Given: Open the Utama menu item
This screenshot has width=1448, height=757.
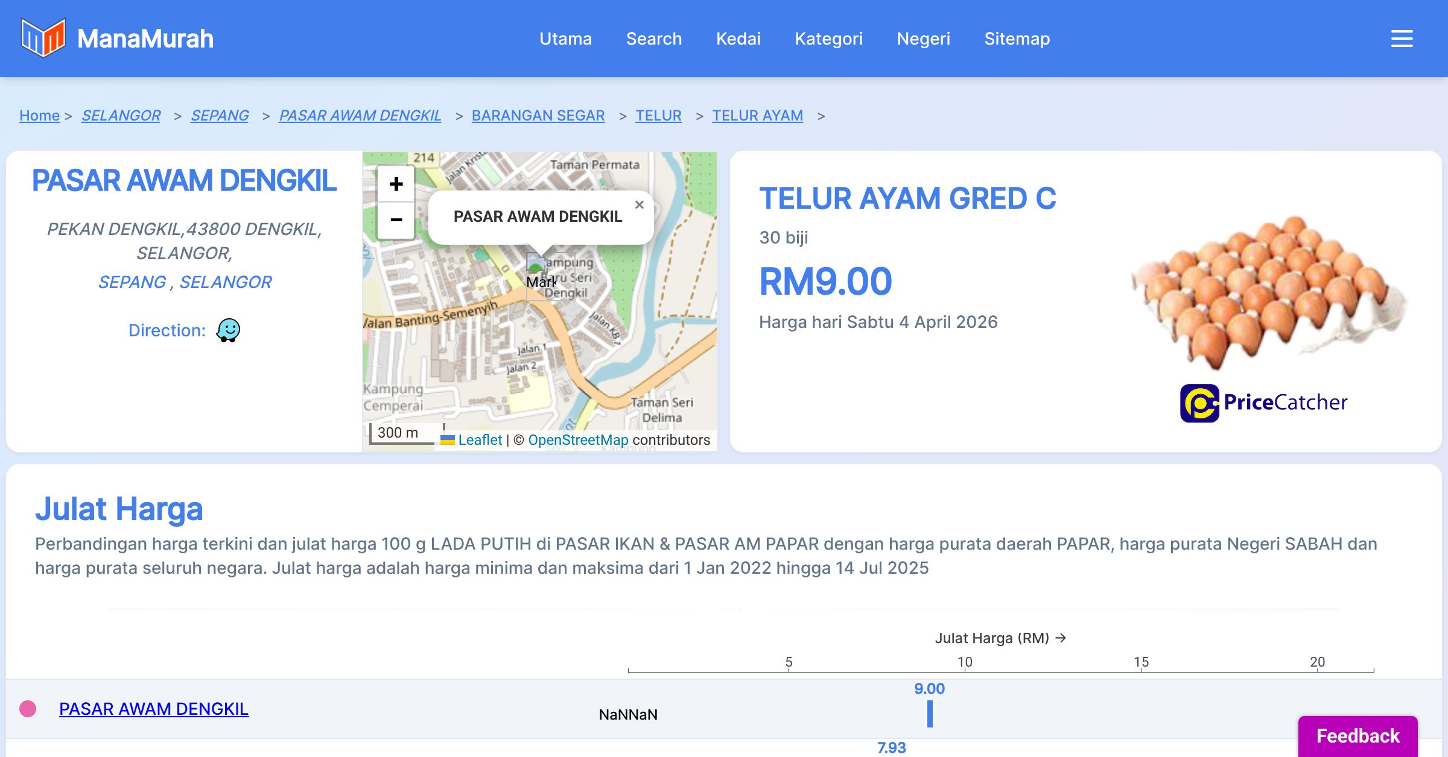Looking at the screenshot, I should 565,39.
